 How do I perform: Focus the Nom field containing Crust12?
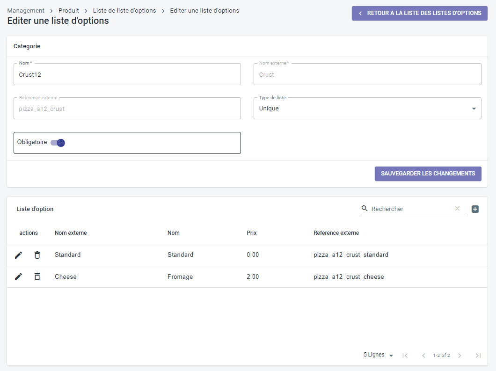coord(127,74)
